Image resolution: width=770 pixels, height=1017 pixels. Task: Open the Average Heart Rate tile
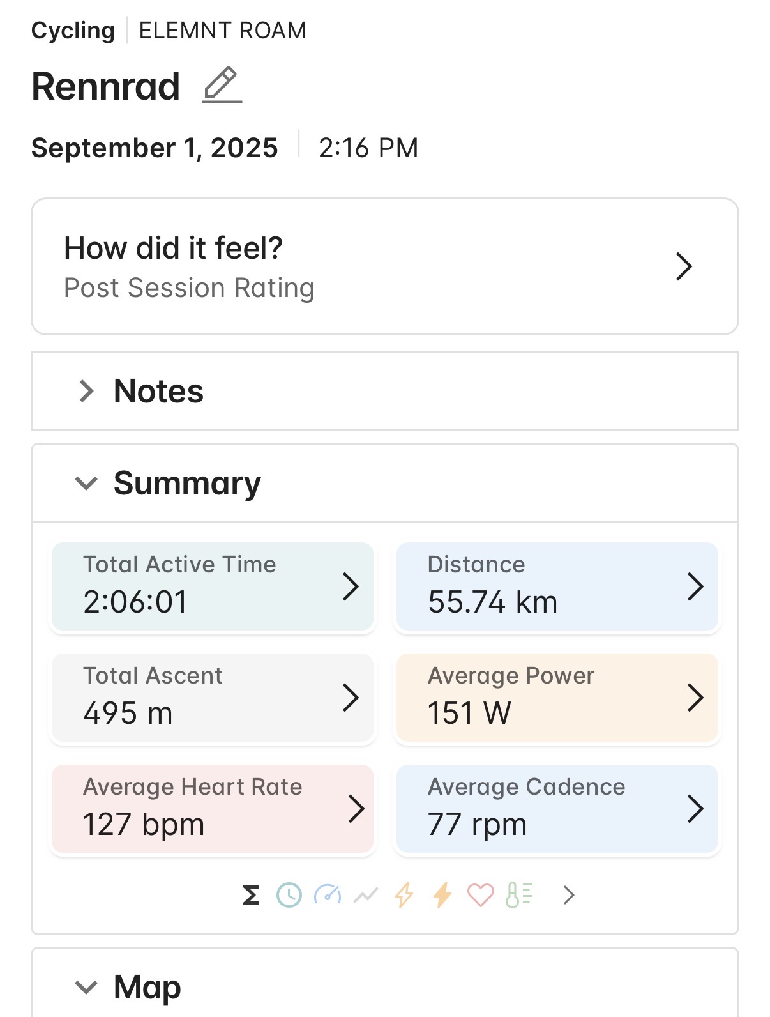point(212,809)
